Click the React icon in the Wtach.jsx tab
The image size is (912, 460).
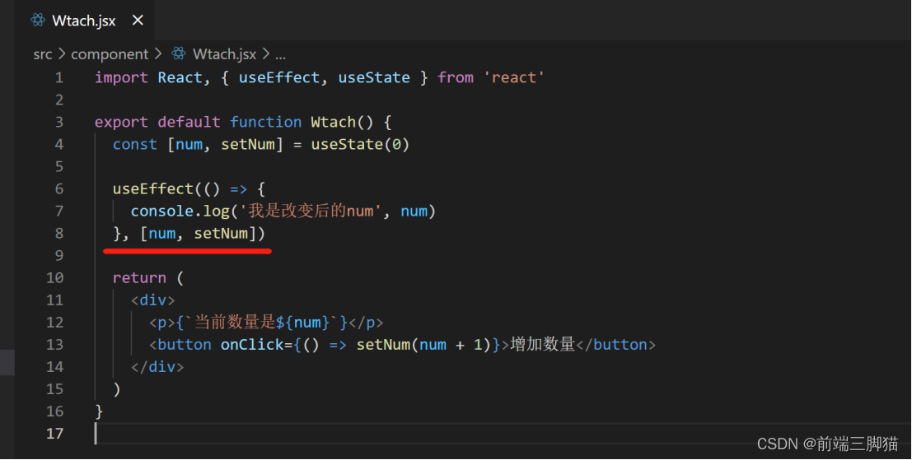point(36,21)
